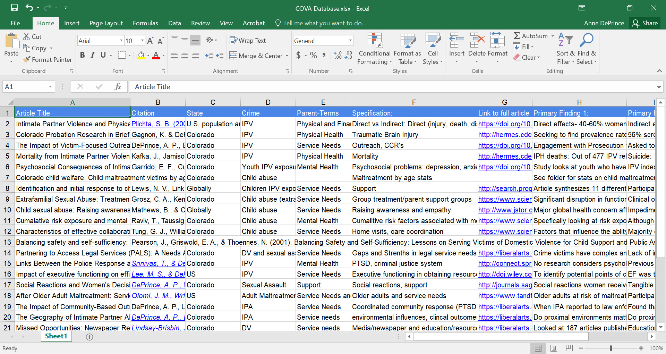Switch to the Page Layout tab
666x354 pixels.
(x=106, y=23)
